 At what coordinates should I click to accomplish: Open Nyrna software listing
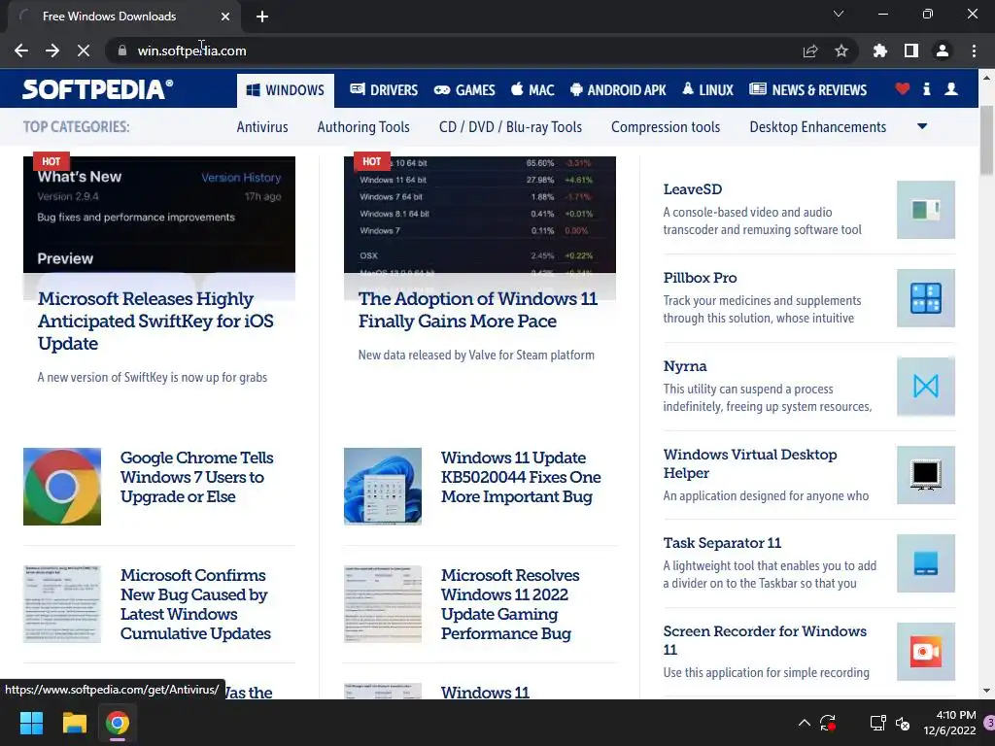[685, 366]
